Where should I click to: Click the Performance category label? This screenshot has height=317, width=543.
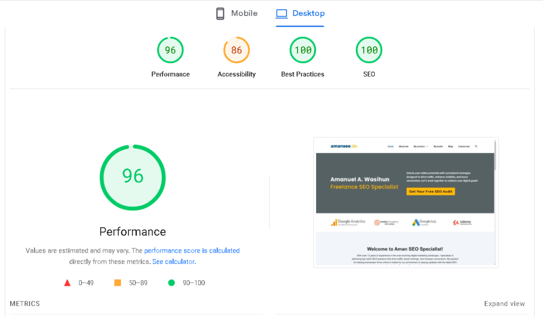(x=170, y=74)
